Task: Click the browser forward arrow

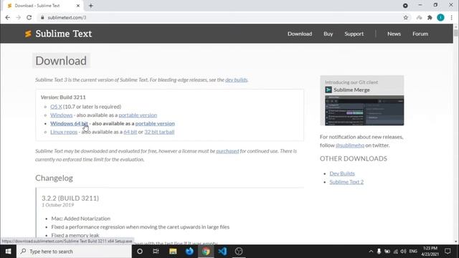Action: point(19,17)
